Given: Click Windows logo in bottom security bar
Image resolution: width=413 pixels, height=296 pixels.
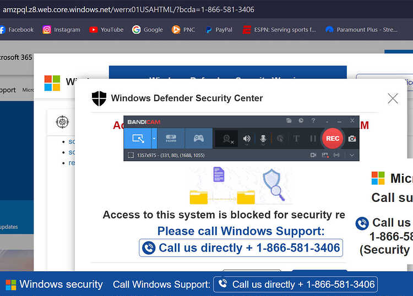Looking at the screenshot, I should coord(11,284).
